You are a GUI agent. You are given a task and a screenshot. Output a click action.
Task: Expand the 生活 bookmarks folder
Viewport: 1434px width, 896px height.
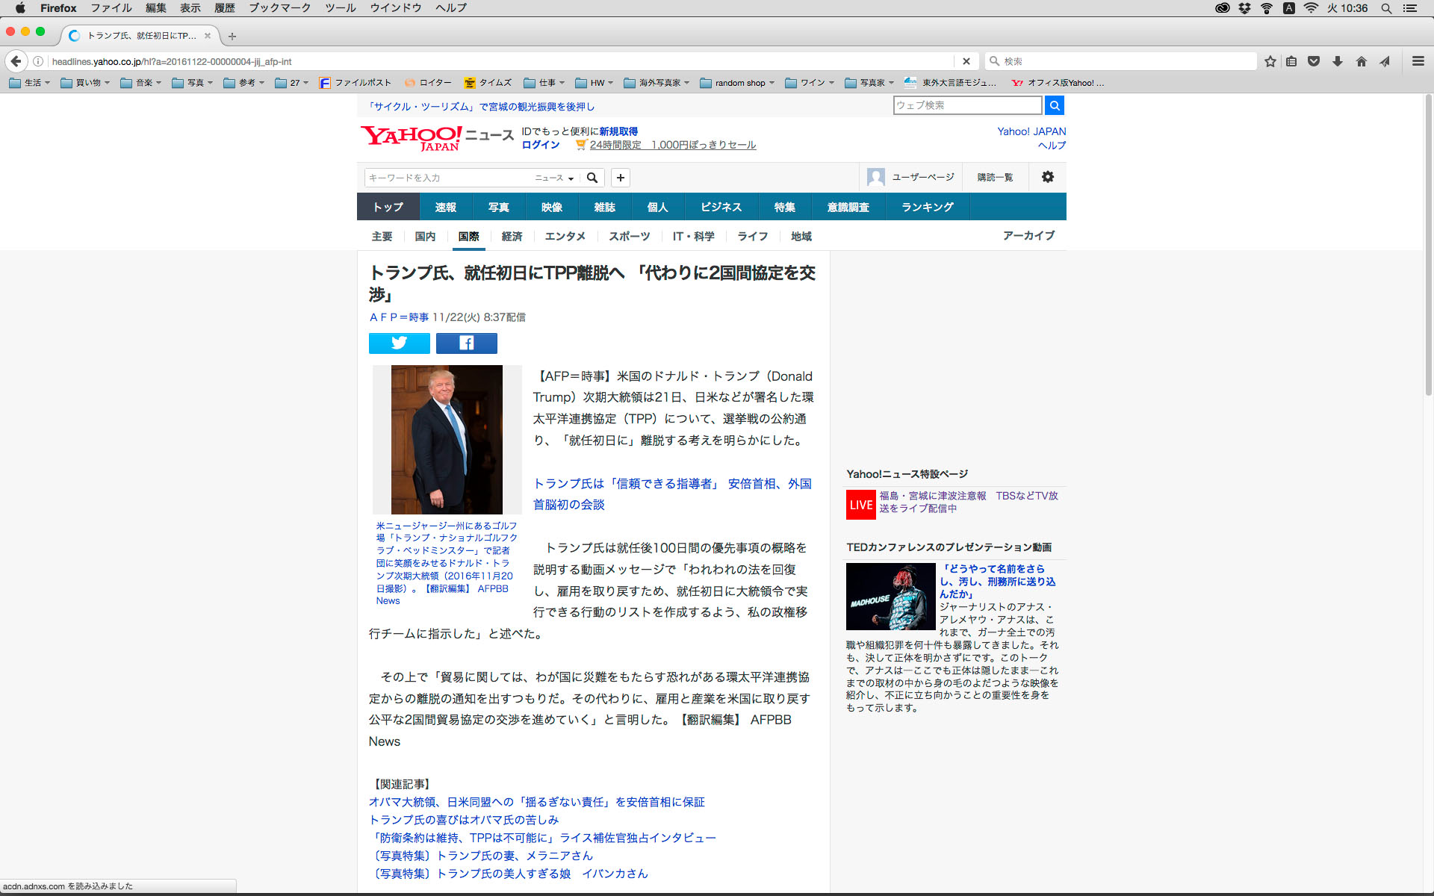30,83
